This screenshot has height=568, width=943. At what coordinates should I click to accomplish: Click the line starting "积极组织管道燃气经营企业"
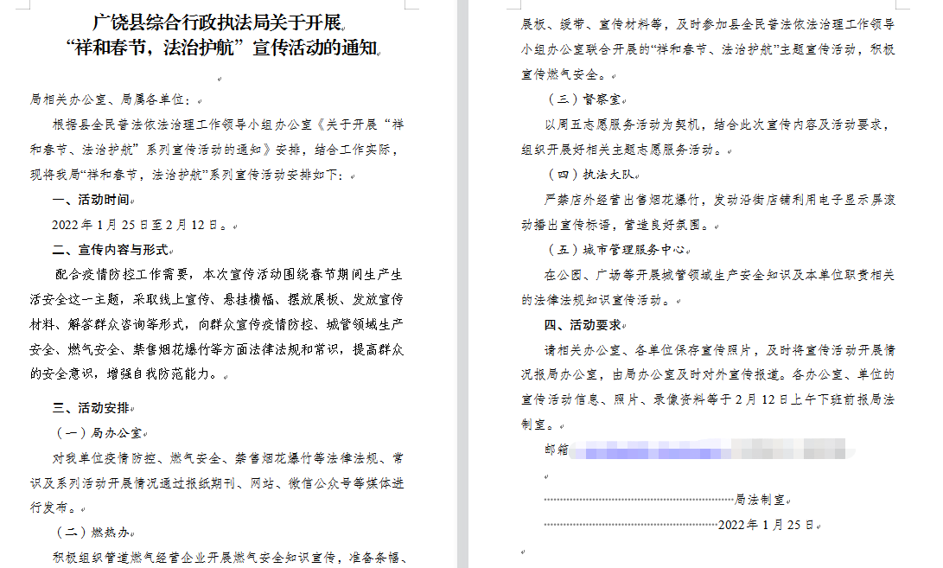point(230,558)
